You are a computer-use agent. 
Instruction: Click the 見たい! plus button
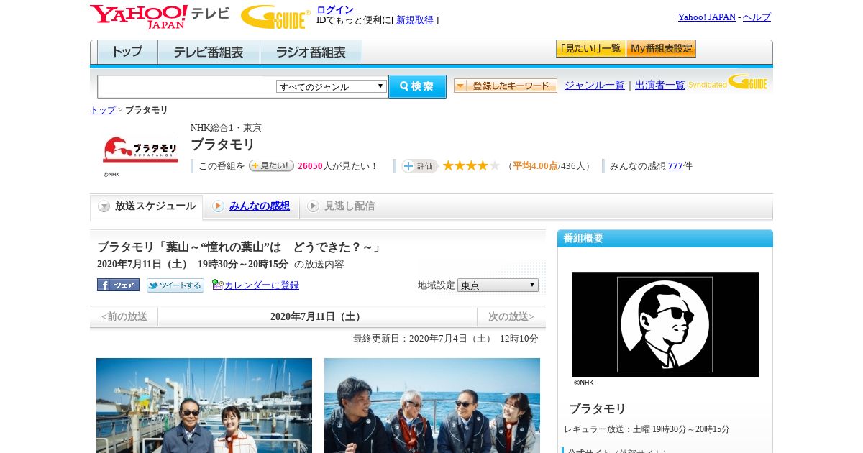[x=271, y=165]
